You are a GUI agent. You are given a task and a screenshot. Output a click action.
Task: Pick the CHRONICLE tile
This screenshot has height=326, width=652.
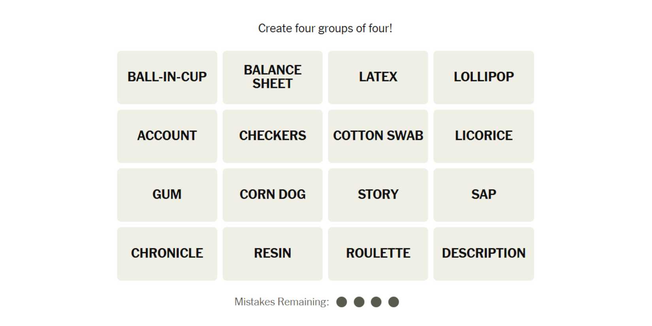167,254
